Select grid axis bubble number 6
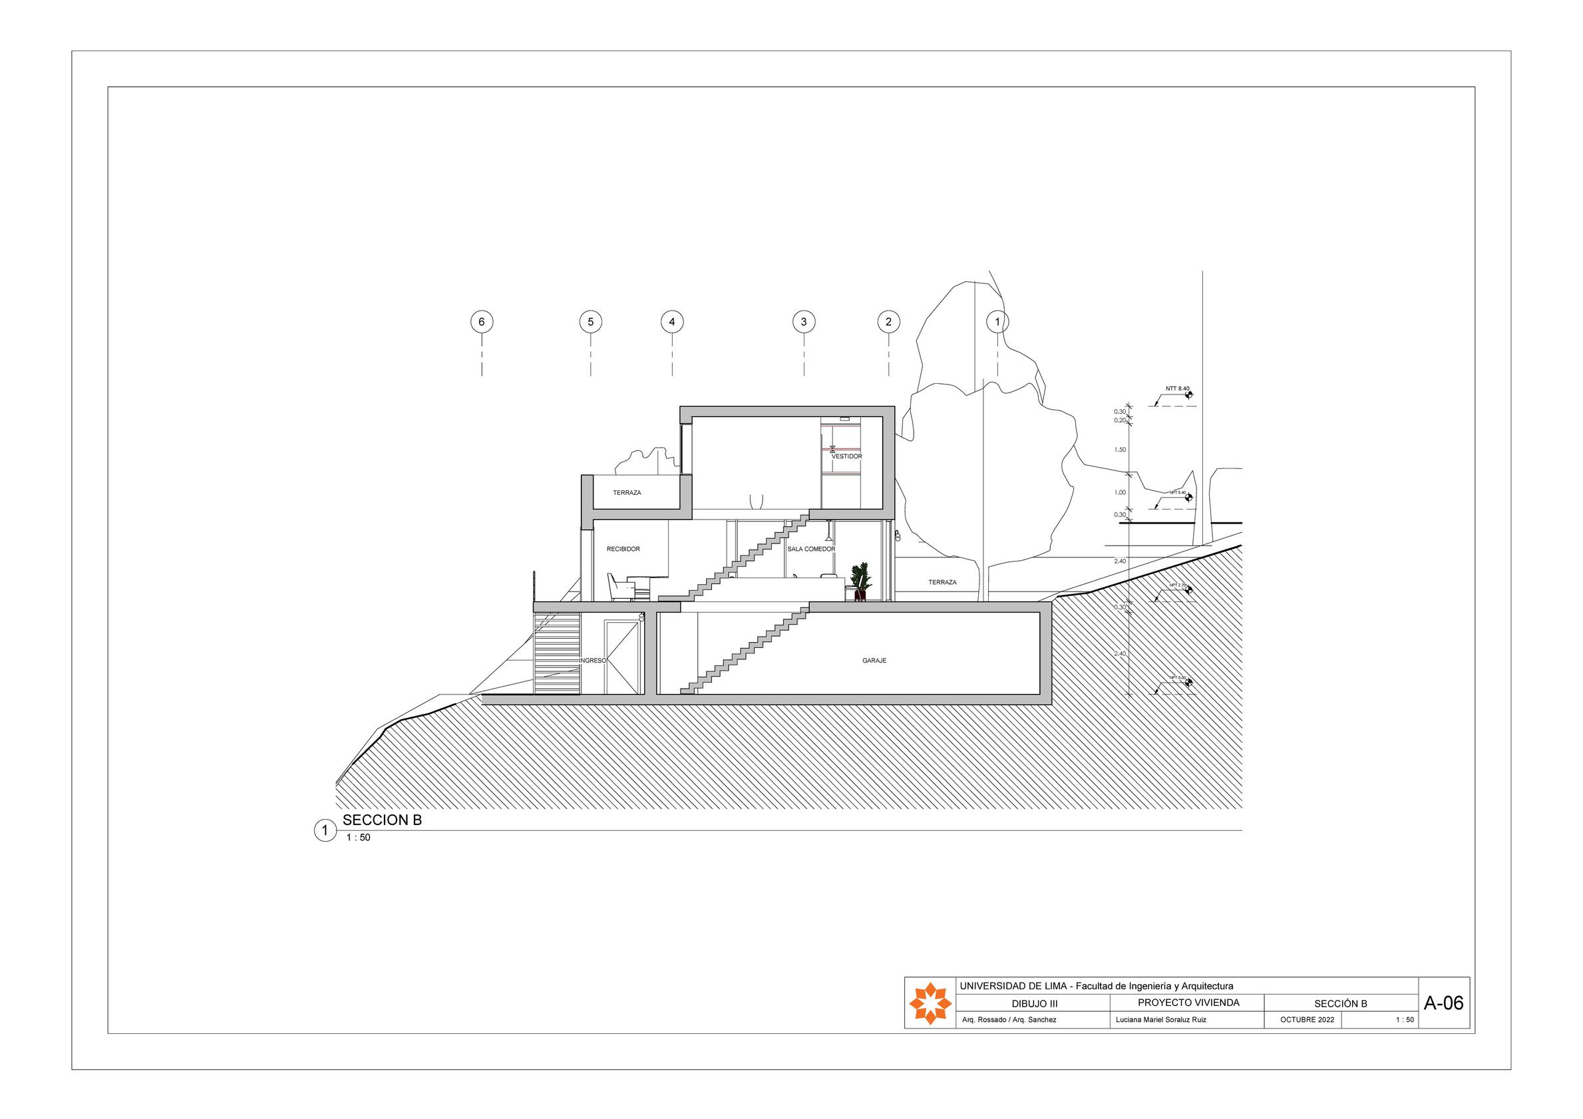The height and width of the screenshot is (1119, 1583). pos(481,321)
